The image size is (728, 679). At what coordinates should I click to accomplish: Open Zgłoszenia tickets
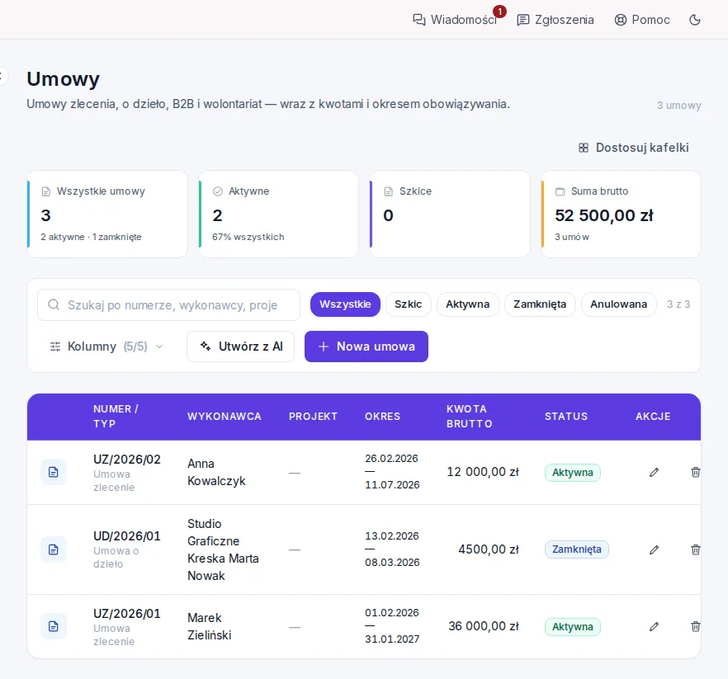pyautogui.click(x=555, y=20)
